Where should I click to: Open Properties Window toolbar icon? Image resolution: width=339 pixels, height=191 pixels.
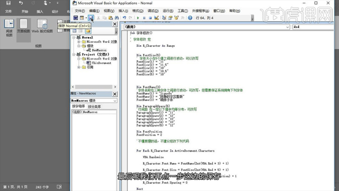click(170, 18)
